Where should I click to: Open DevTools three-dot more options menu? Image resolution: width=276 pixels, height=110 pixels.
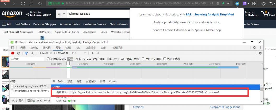(x=260, y=48)
